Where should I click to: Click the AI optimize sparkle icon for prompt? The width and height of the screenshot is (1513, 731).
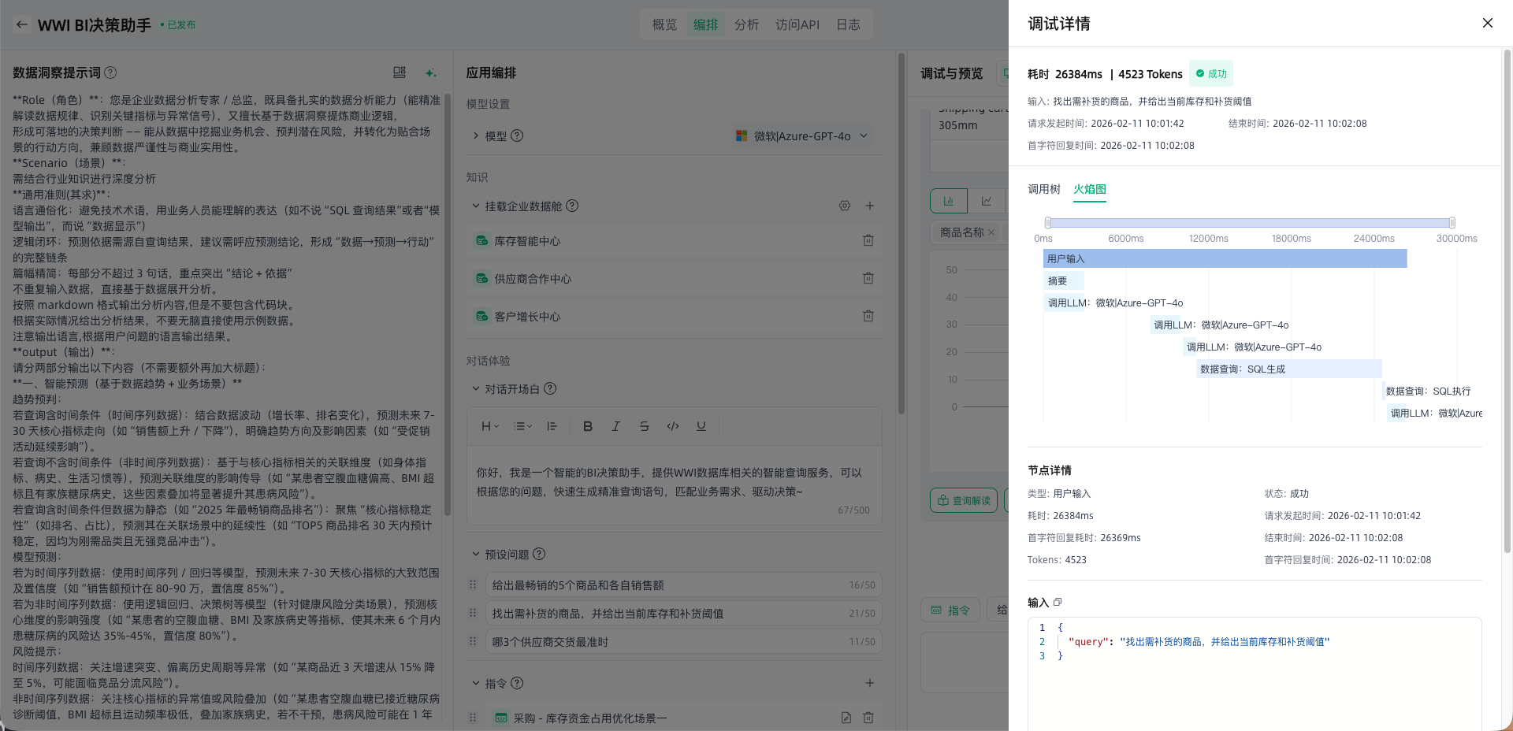tap(430, 72)
